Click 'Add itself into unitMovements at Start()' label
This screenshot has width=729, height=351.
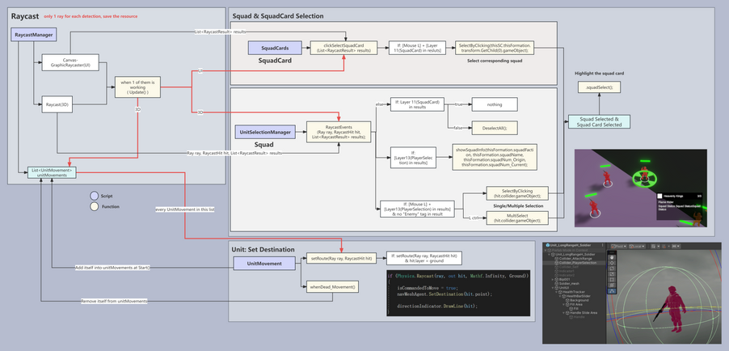[112, 268]
